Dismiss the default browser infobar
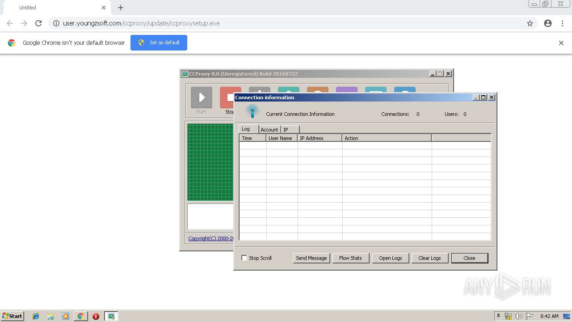This screenshot has height=322, width=572. click(x=561, y=43)
